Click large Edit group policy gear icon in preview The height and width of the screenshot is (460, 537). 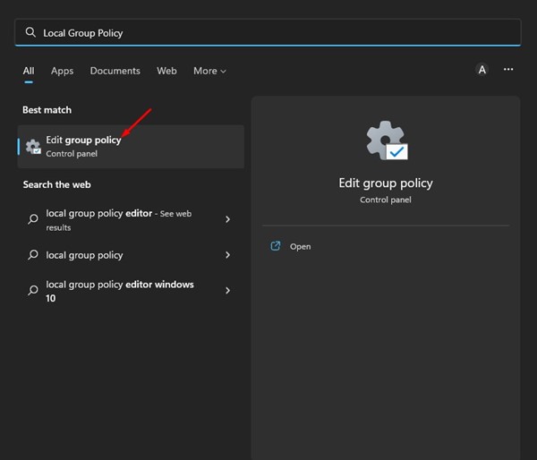coord(387,141)
